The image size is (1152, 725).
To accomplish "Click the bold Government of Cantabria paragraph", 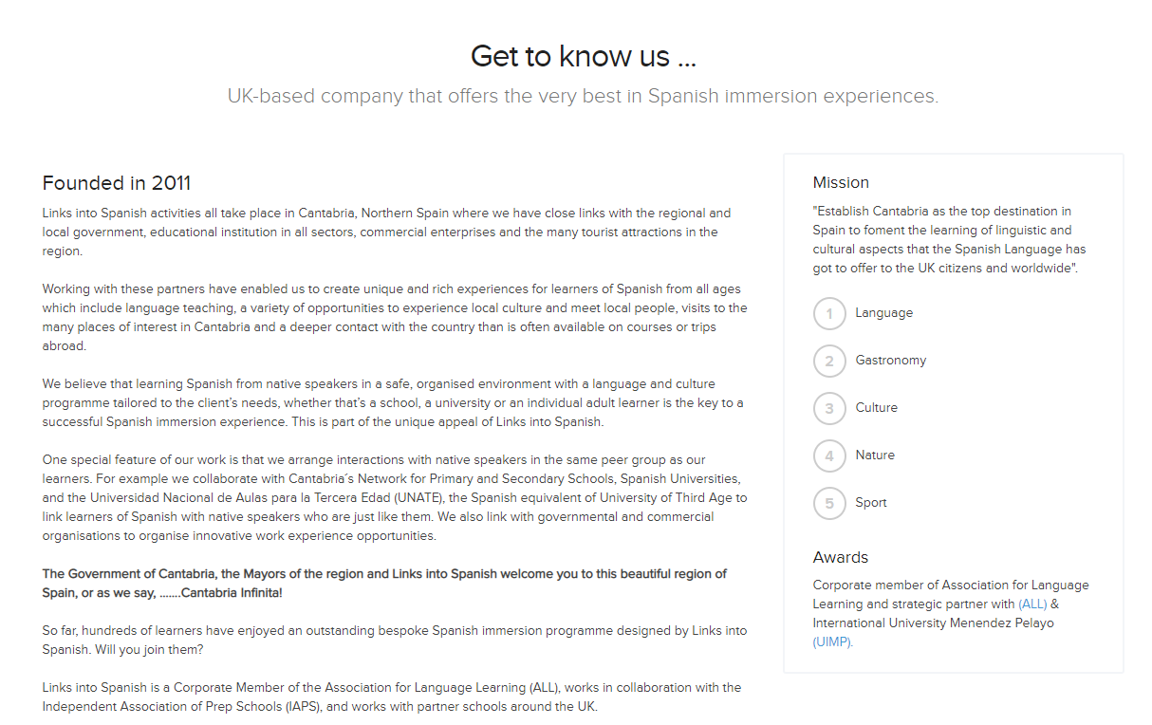I will coord(384,584).
